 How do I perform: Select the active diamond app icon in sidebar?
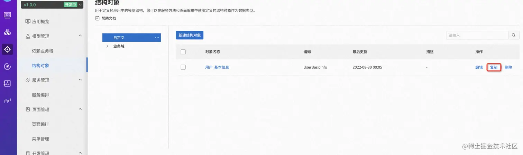pyautogui.click(x=7, y=49)
